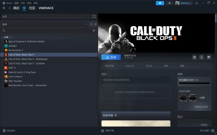Collapse the 全部 games category
This screenshot has height=135, width=217.
click(x=3, y=37)
